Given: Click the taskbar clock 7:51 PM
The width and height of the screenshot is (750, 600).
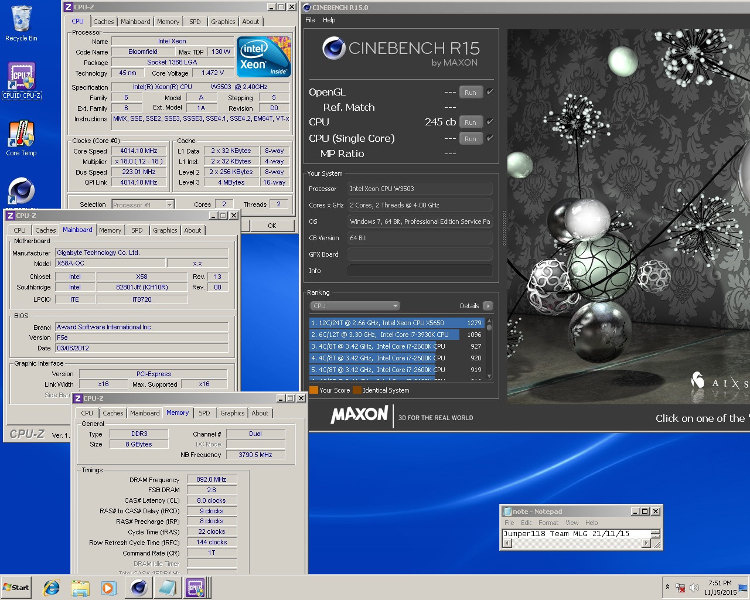Looking at the screenshot, I should point(720,583).
